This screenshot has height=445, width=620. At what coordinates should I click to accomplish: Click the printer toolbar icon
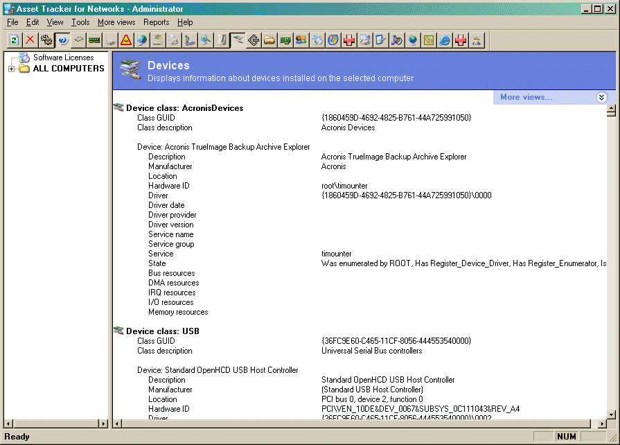point(174,40)
